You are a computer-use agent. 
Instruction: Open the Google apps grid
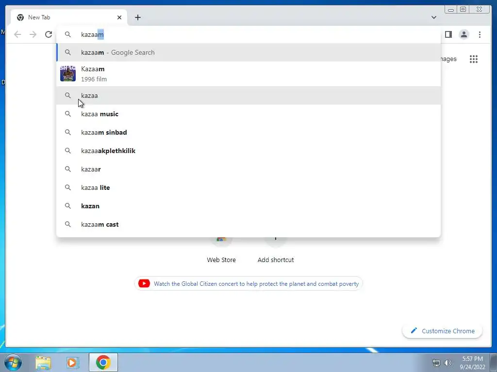(x=474, y=59)
